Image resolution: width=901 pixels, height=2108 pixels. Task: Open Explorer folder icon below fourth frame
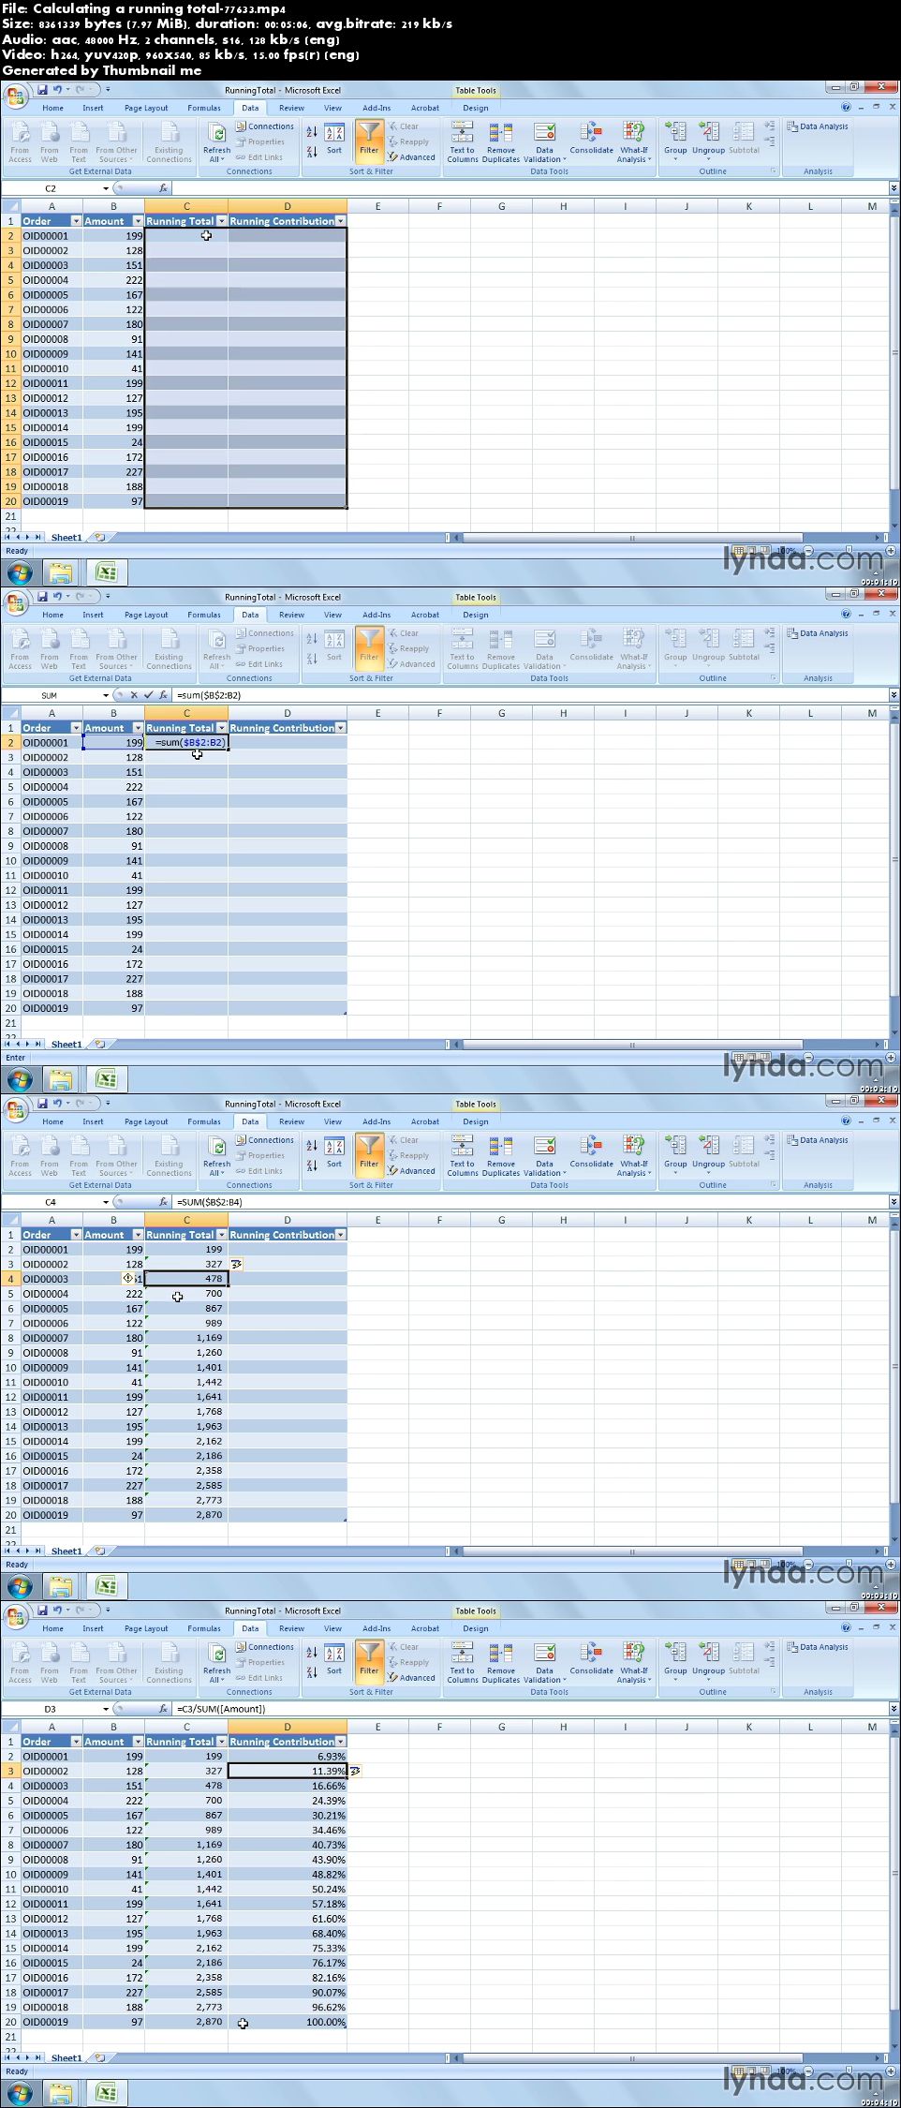61,2093
